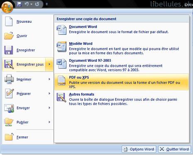The height and width of the screenshot is (155, 193).
Task: Choose Ouvrir from the Office menu
Action: point(28,36)
